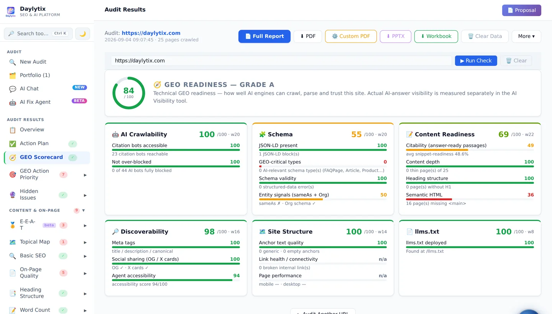The width and height of the screenshot is (552, 314).
Task: Open Action Plan sidebar item
Action: pyautogui.click(x=47, y=144)
